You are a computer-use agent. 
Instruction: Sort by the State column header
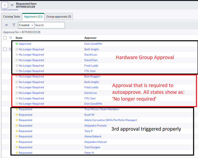19,38
